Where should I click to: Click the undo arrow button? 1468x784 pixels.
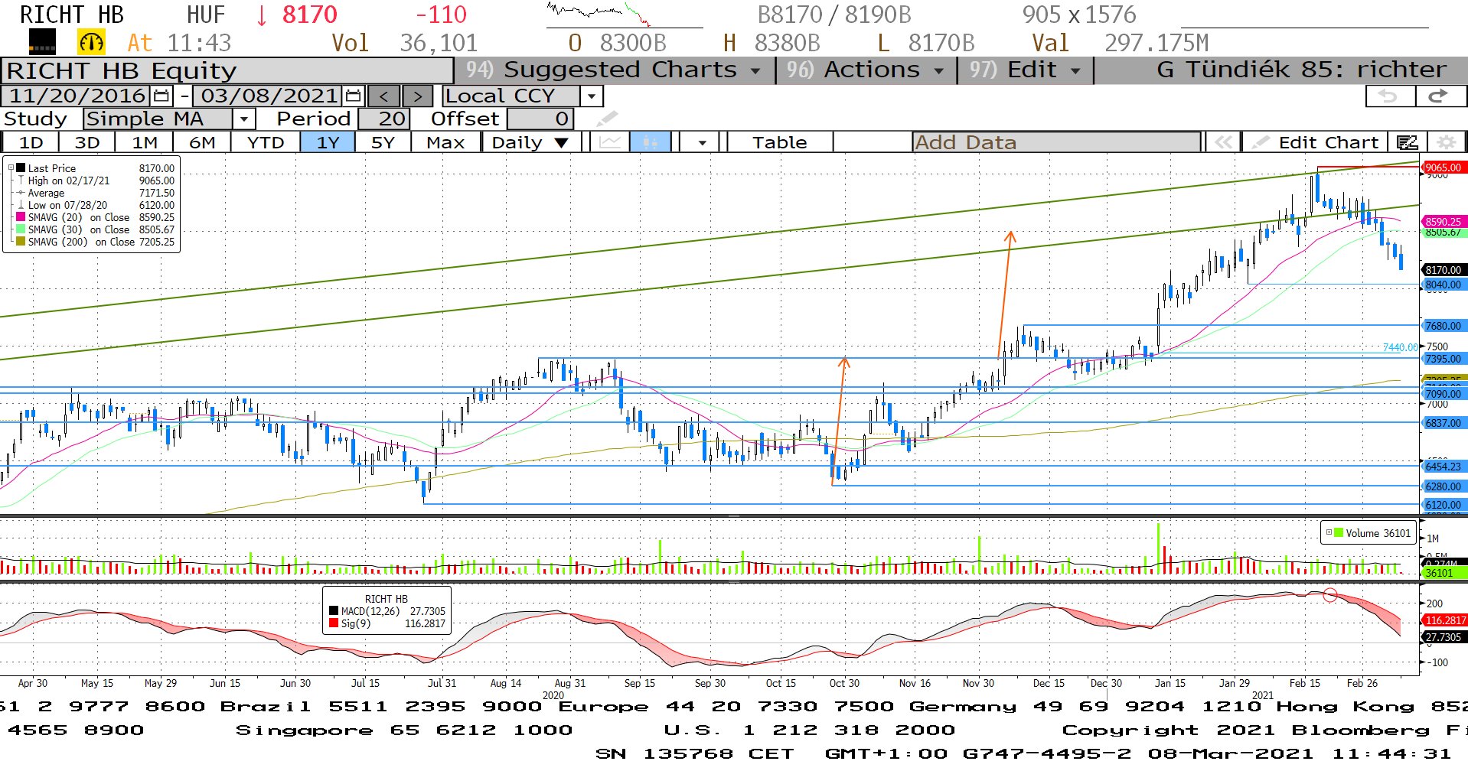[x=1389, y=96]
